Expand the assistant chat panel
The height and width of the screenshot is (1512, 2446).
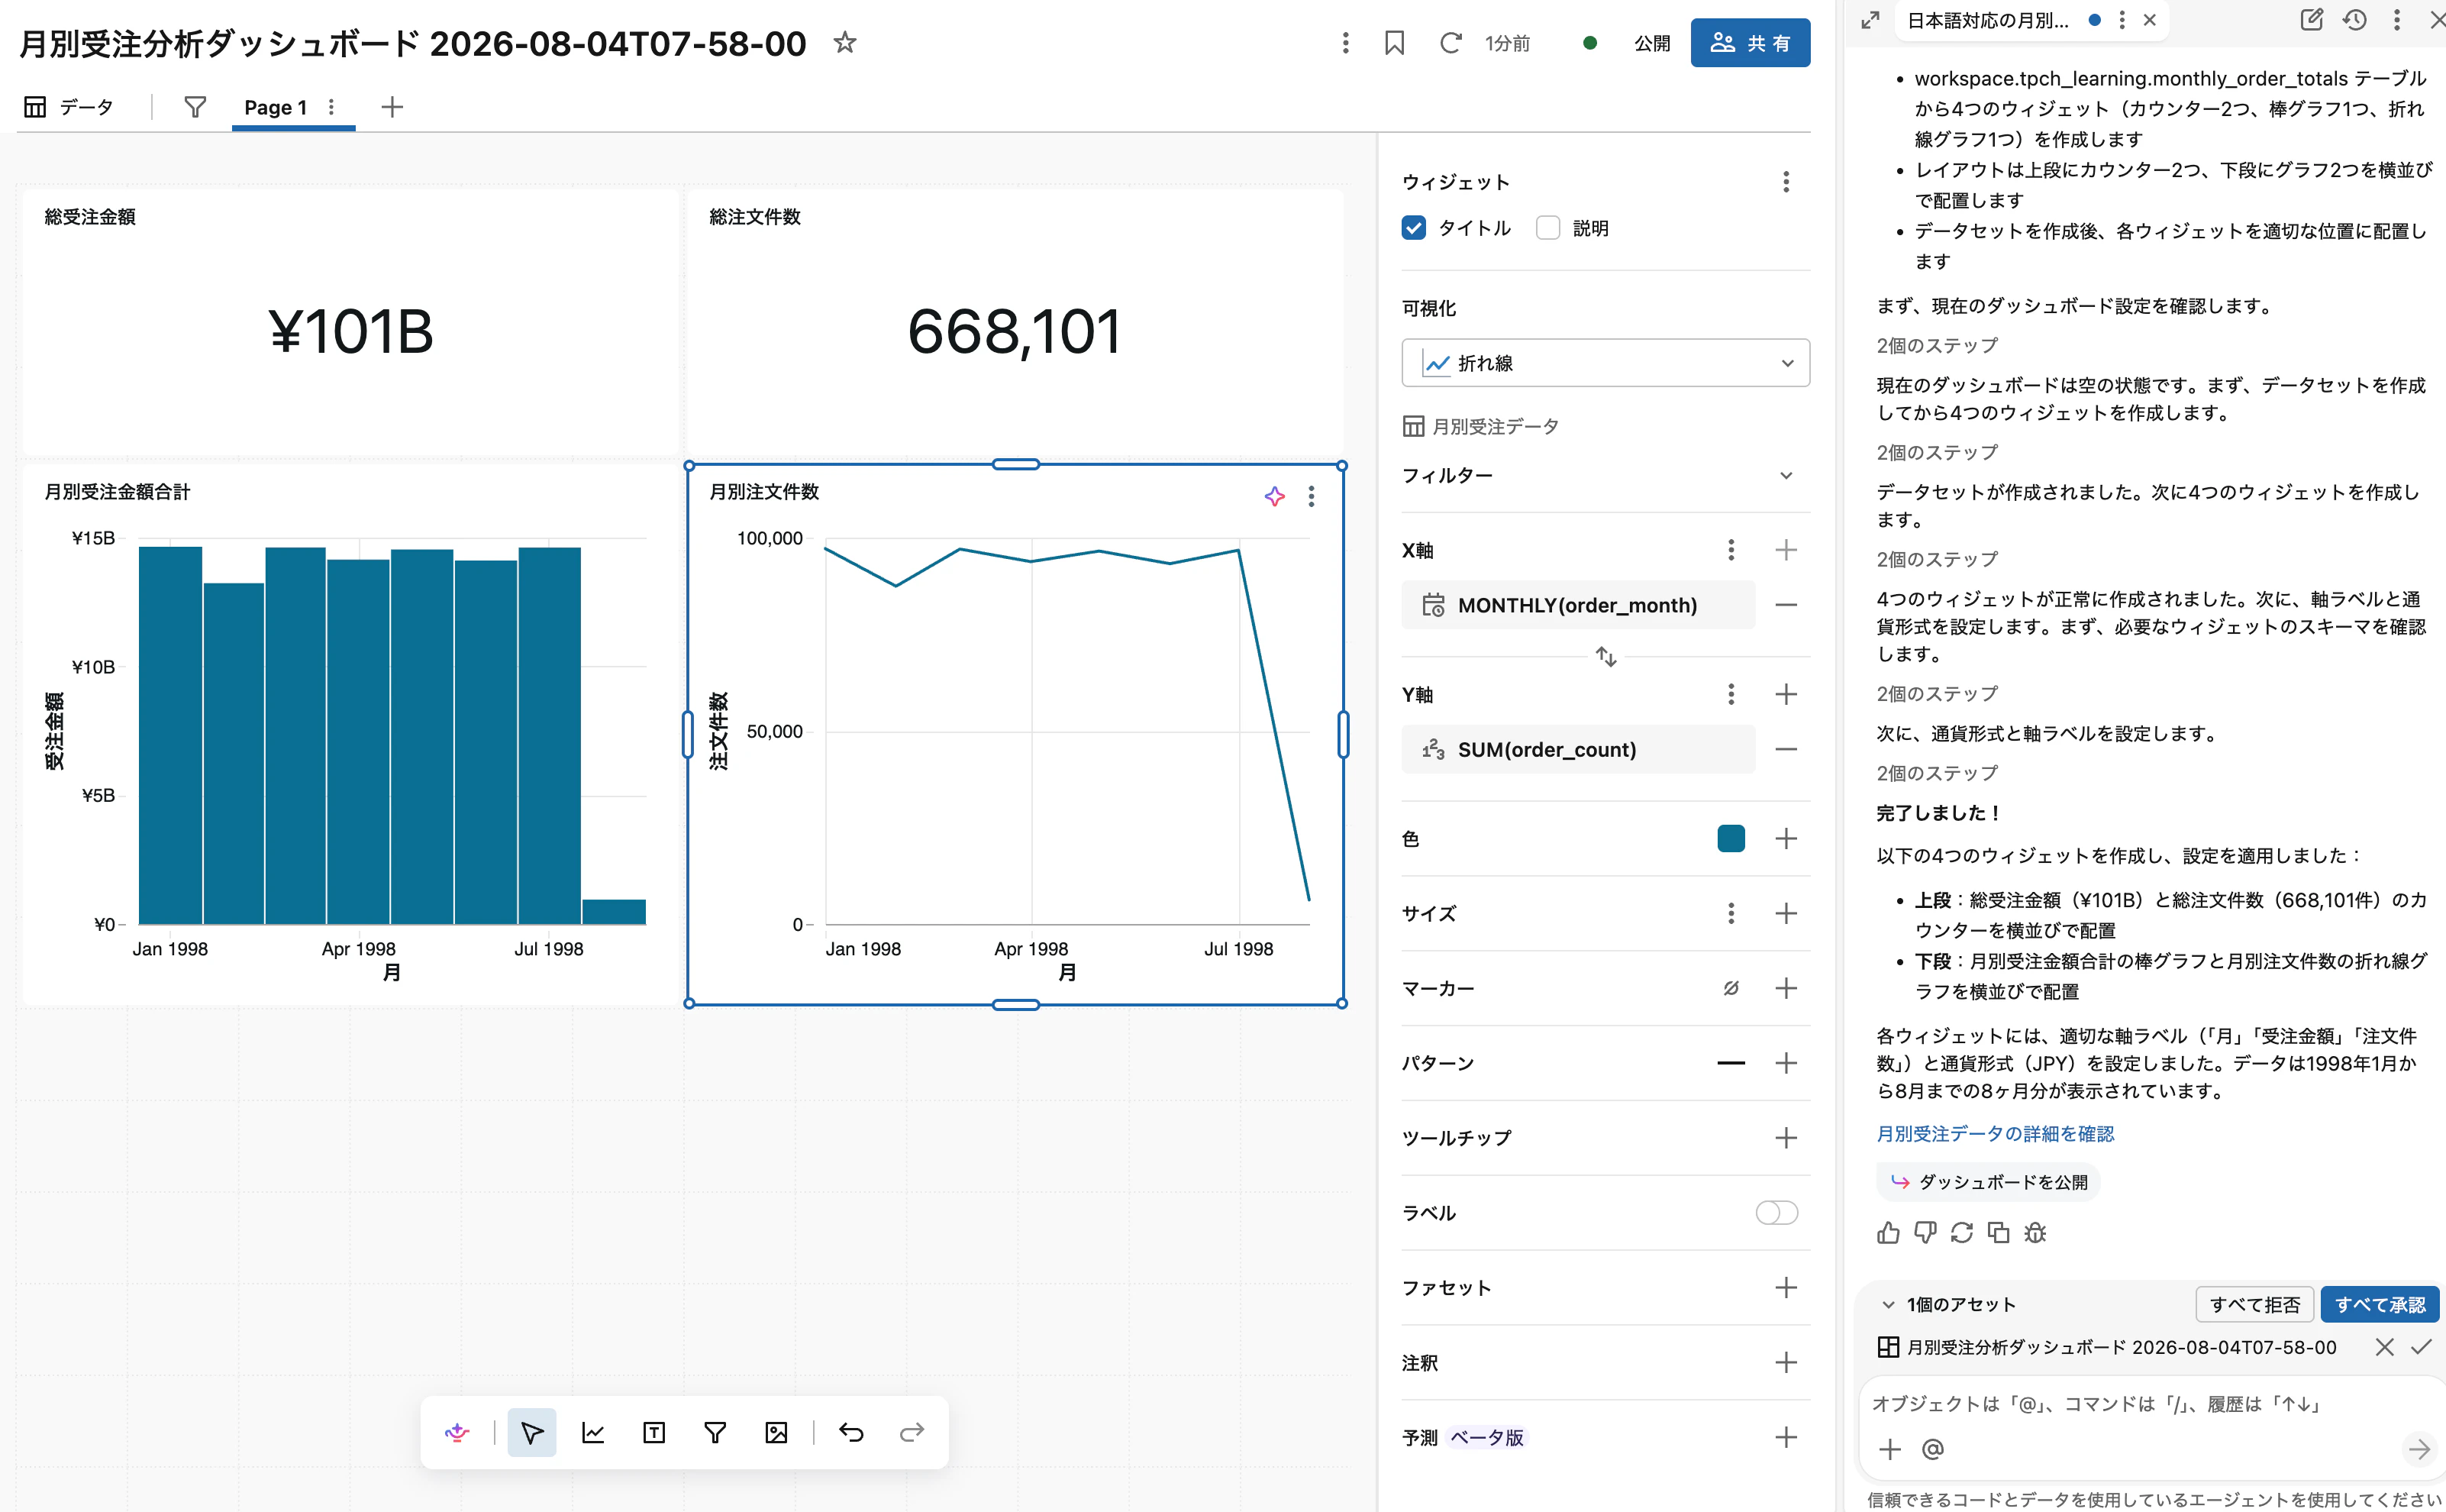point(1870,20)
